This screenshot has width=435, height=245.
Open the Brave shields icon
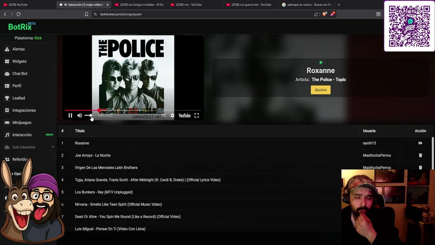324,14
